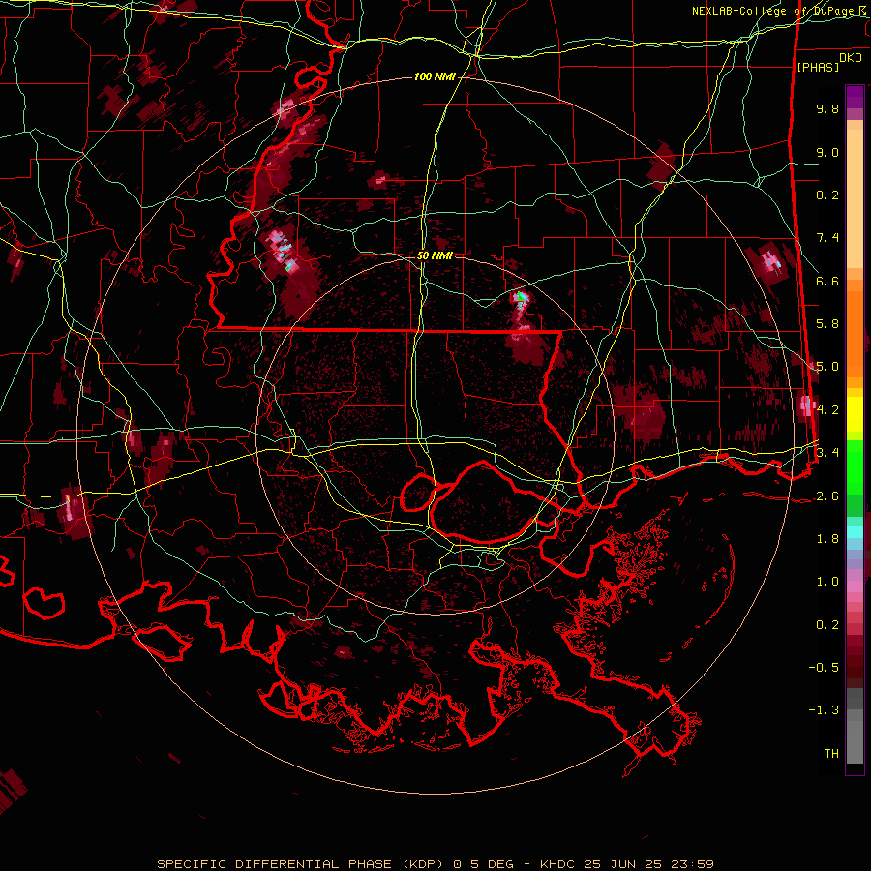The height and width of the screenshot is (871, 871).
Task: Click the 'TH' threshold label on the scale
Action: click(x=831, y=754)
